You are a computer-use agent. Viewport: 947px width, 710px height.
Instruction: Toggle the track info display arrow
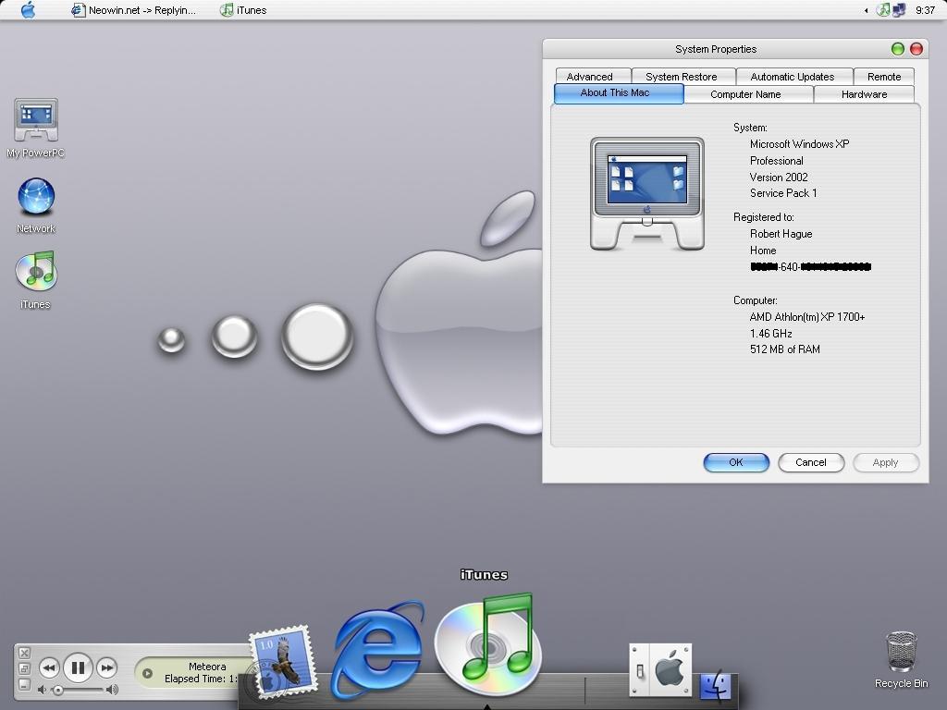(147, 673)
